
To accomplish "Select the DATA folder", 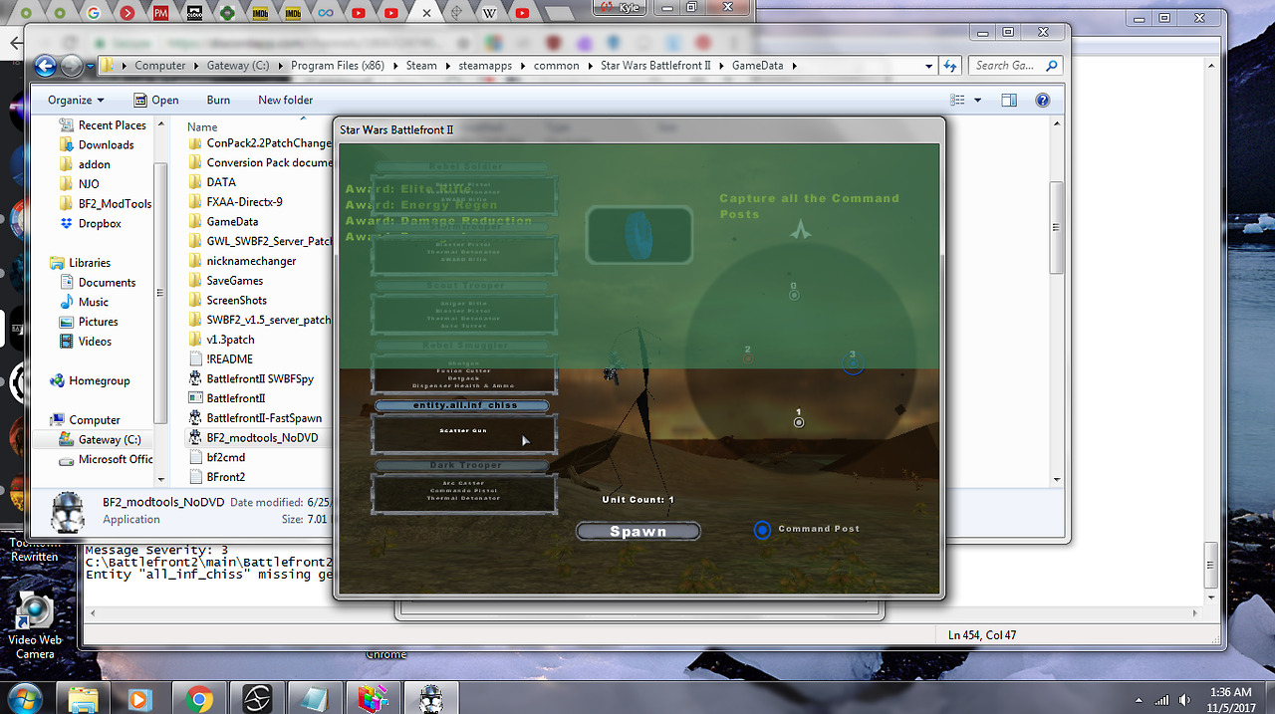I will [x=211, y=182].
